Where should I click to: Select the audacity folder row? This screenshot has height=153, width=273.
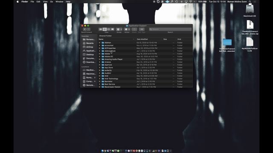[145, 71]
